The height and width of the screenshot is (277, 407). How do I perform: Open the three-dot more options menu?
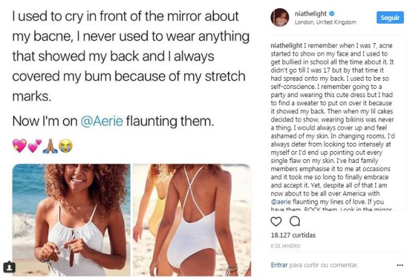point(400,265)
